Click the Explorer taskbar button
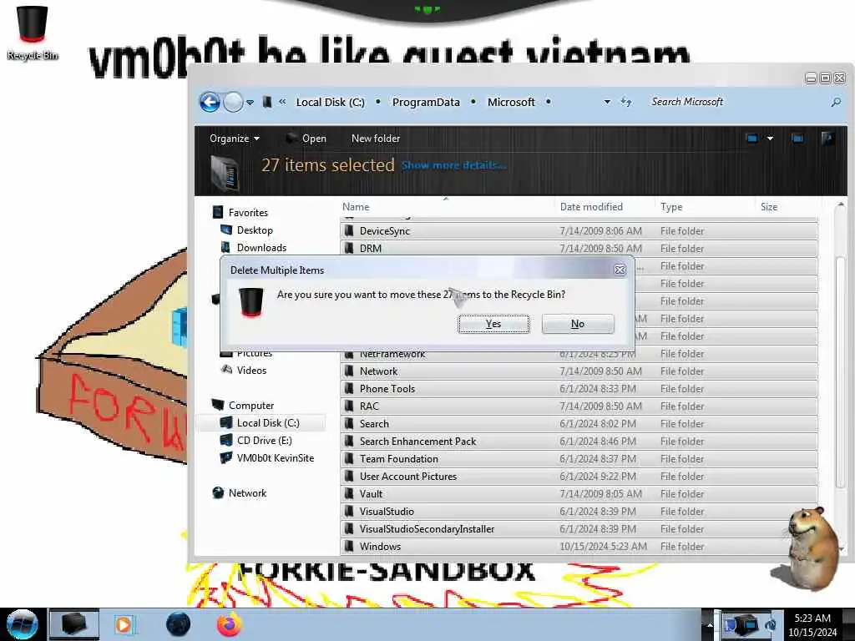Screen dimensions: 855x641 tap(74, 624)
